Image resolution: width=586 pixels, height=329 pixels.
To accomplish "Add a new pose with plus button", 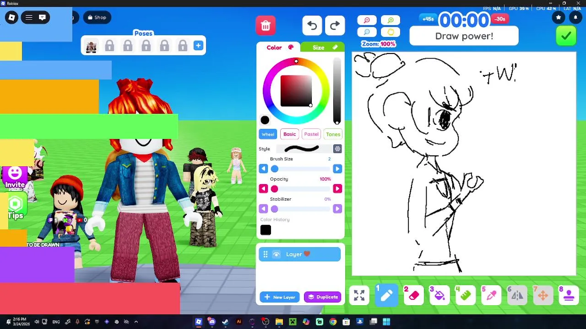I will pos(198,46).
